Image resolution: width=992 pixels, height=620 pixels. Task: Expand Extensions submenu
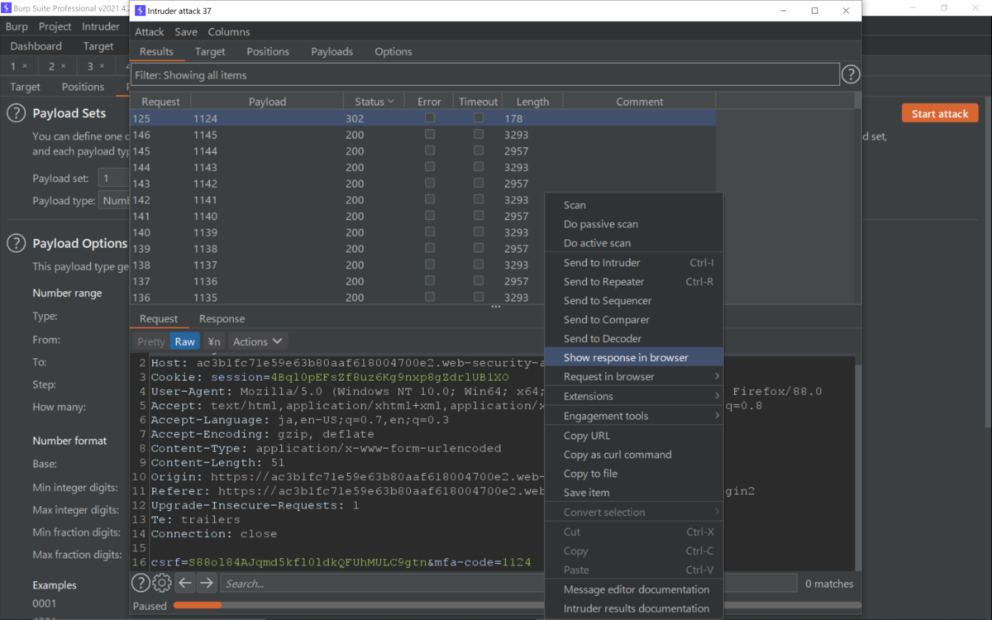[x=634, y=397]
